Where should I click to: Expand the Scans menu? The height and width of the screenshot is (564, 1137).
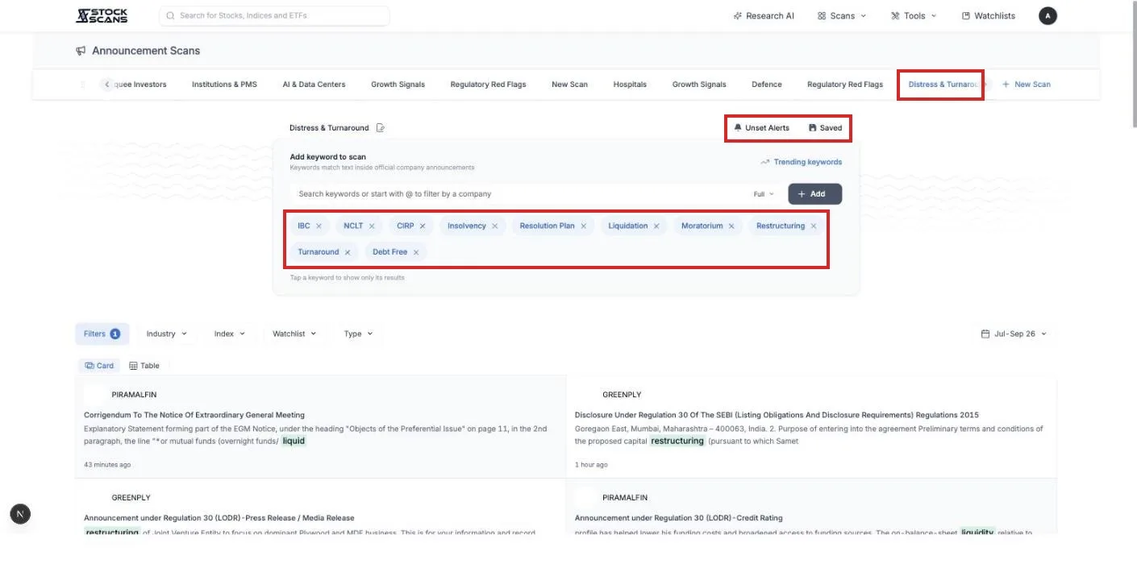coord(842,15)
